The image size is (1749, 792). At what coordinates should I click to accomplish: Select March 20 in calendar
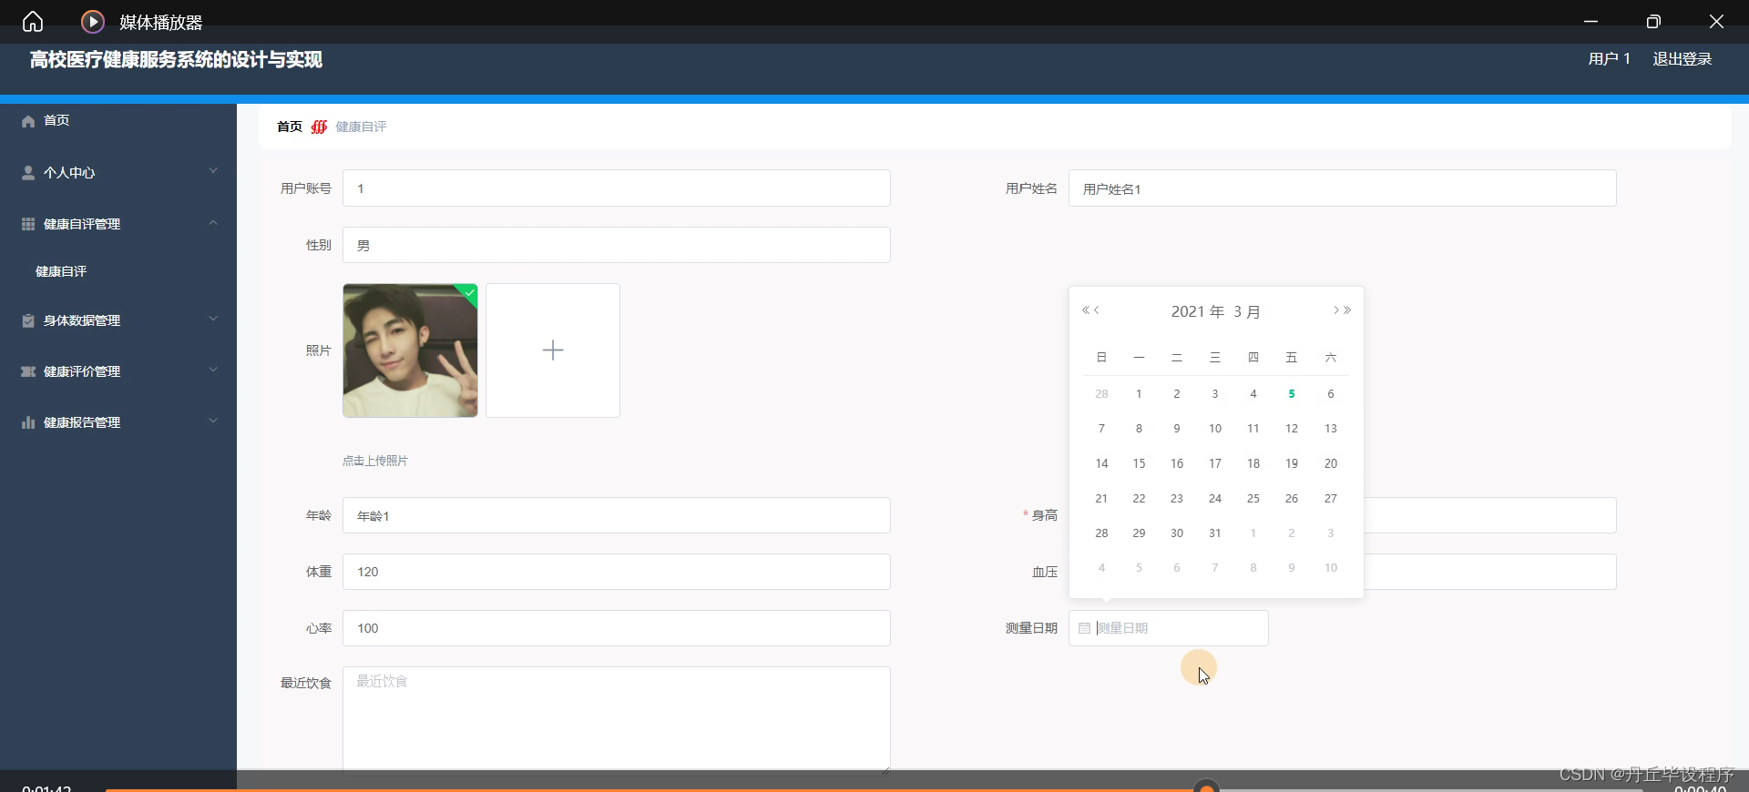point(1331,463)
